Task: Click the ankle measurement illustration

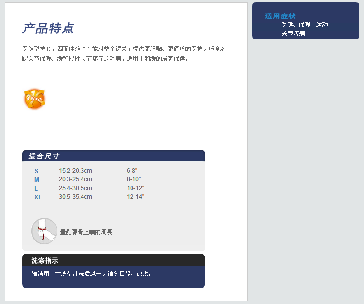Action: click(44, 231)
